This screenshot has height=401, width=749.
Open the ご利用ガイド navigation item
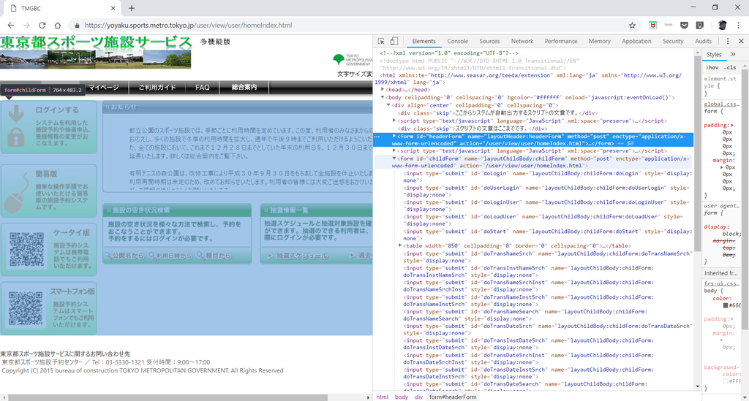157,87
